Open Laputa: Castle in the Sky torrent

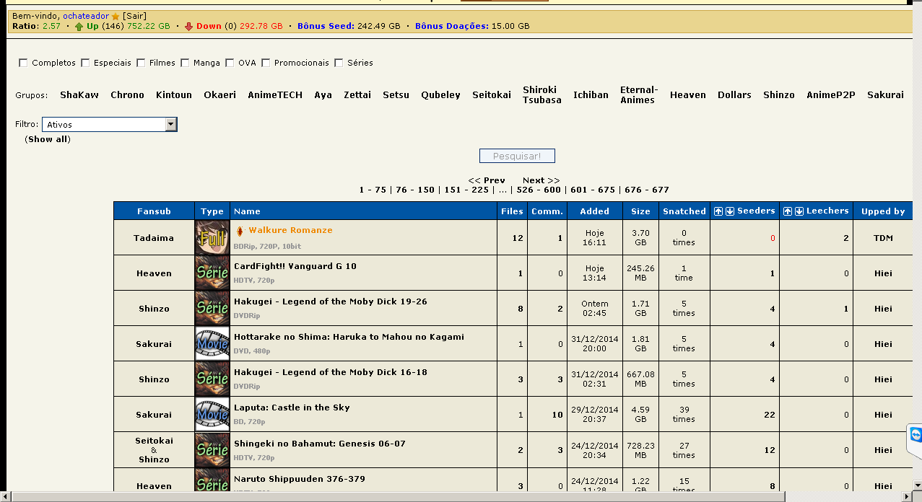pos(292,408)
